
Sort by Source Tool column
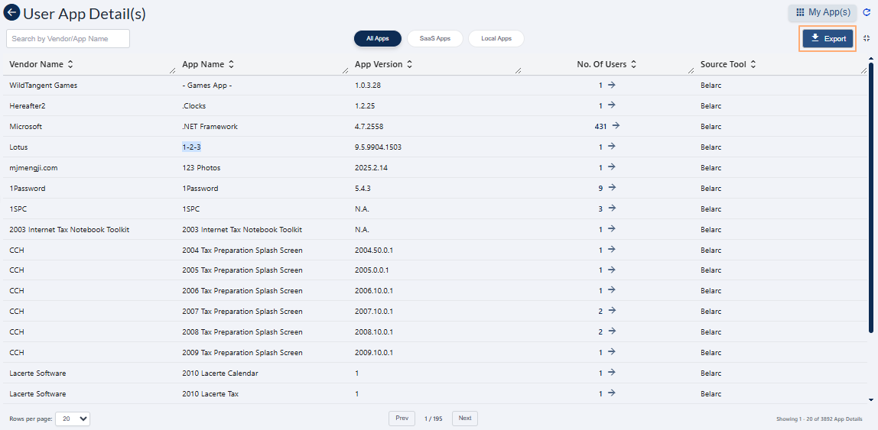(x=753, y=65)
